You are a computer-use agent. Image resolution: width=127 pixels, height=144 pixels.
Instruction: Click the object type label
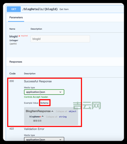(x=72, y=111)
